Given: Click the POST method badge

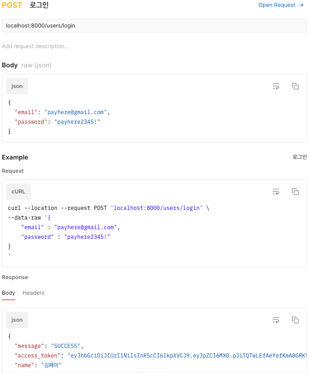Looking at the screenshot, I should (x=12, y=5).
